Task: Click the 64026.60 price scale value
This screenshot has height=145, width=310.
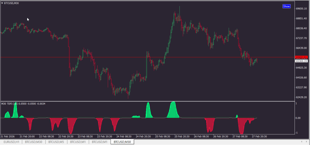Action: coord(301,78)
